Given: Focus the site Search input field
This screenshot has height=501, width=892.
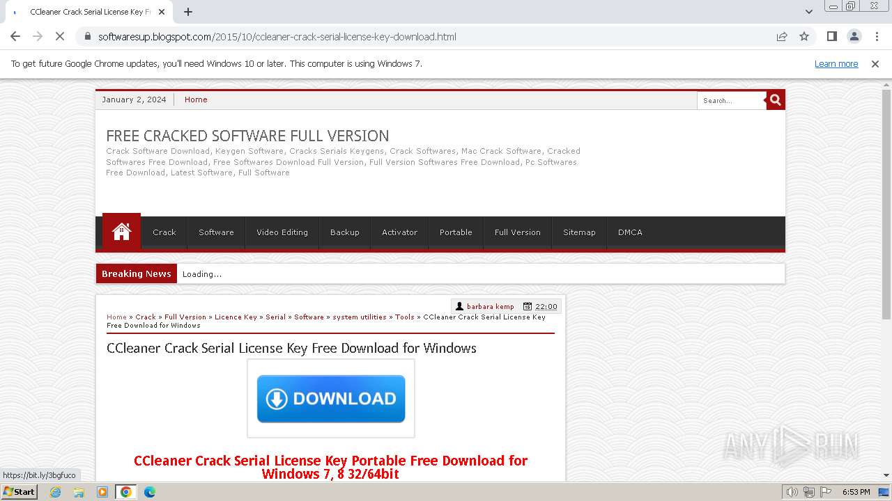Looking at the screenshot, I should (732, 101).
